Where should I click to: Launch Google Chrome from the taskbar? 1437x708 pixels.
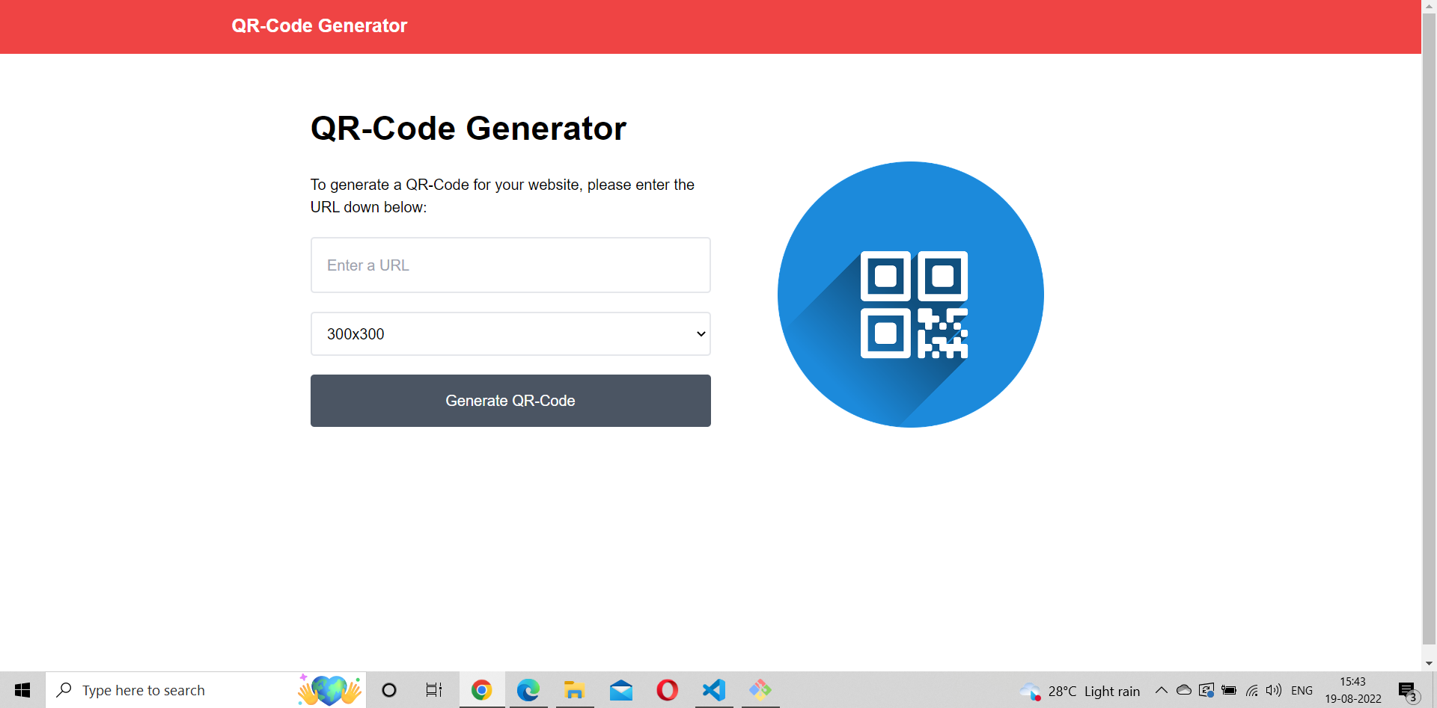[481, 690]
